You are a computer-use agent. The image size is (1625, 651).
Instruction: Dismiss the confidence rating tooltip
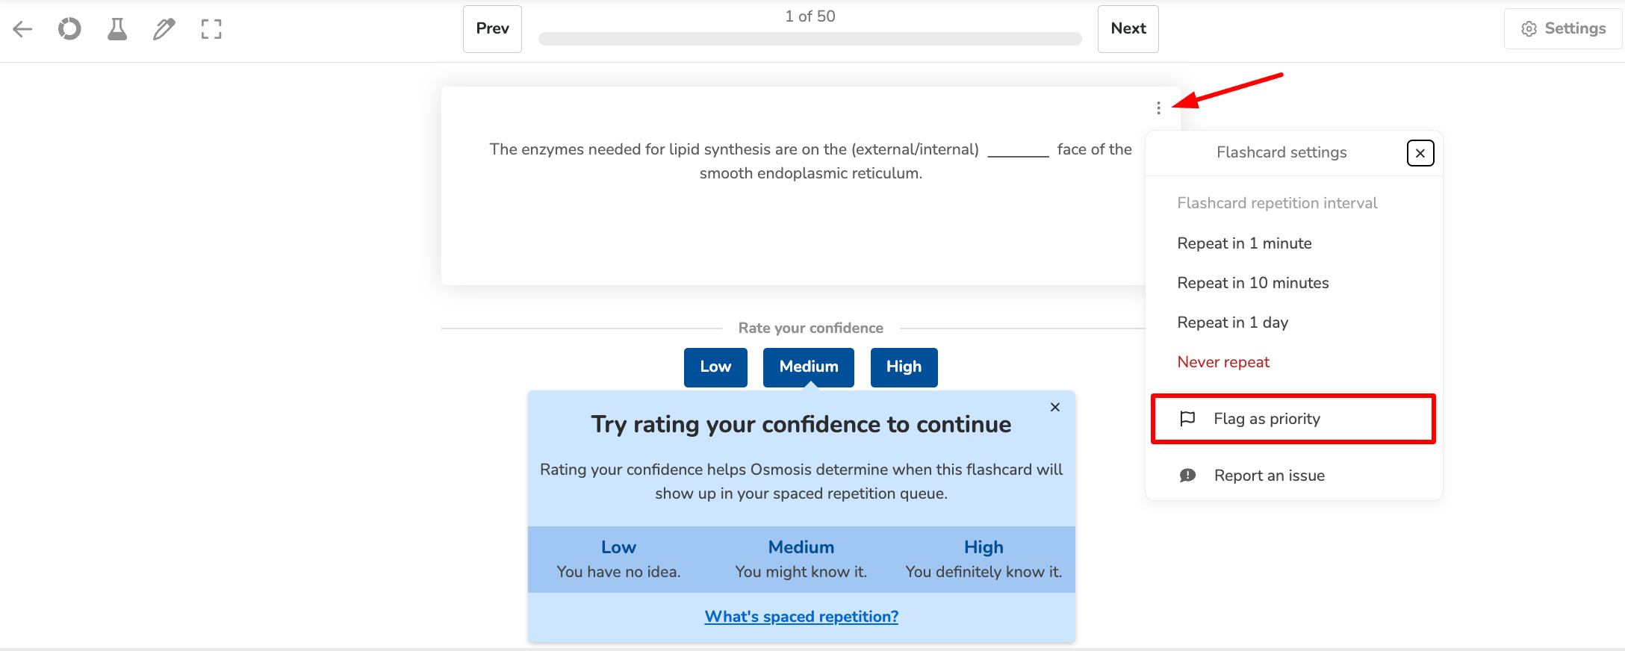[x=1054, y=407]
